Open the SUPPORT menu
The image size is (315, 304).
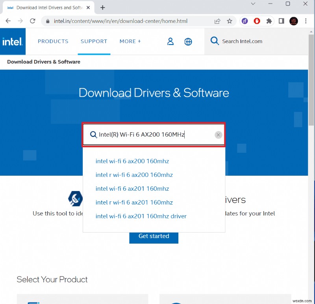point(94,41)
